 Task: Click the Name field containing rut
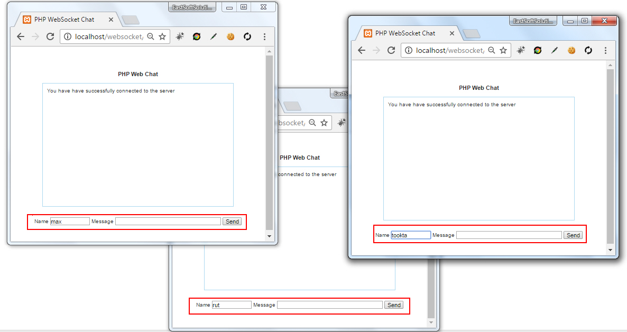(x=232, y=305)
